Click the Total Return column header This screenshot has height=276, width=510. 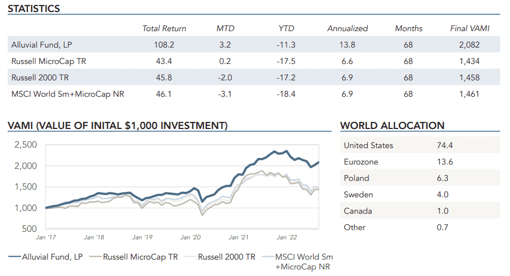(x=164, y=28)
